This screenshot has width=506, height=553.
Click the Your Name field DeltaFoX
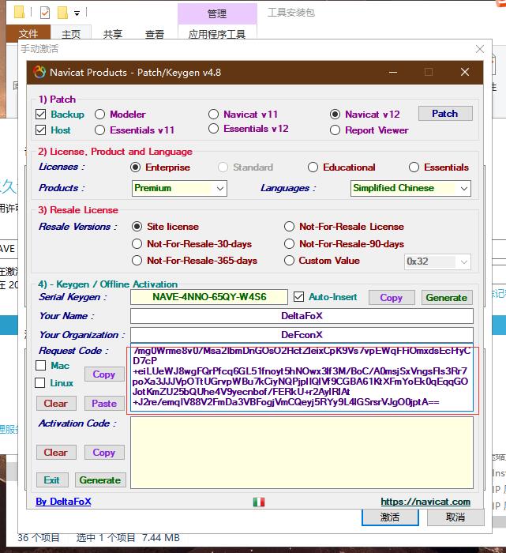point(302,316)
